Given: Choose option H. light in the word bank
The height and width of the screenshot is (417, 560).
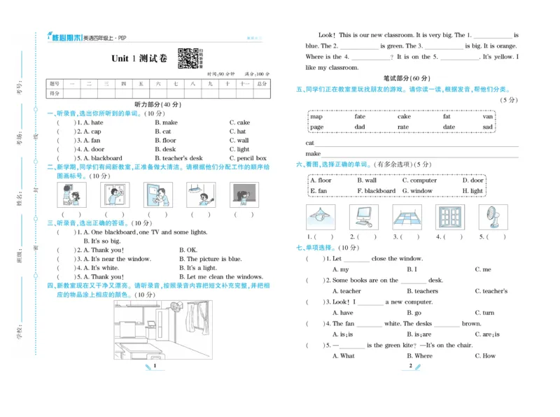Looking at the screenshot, I should [x=472, y=191].
